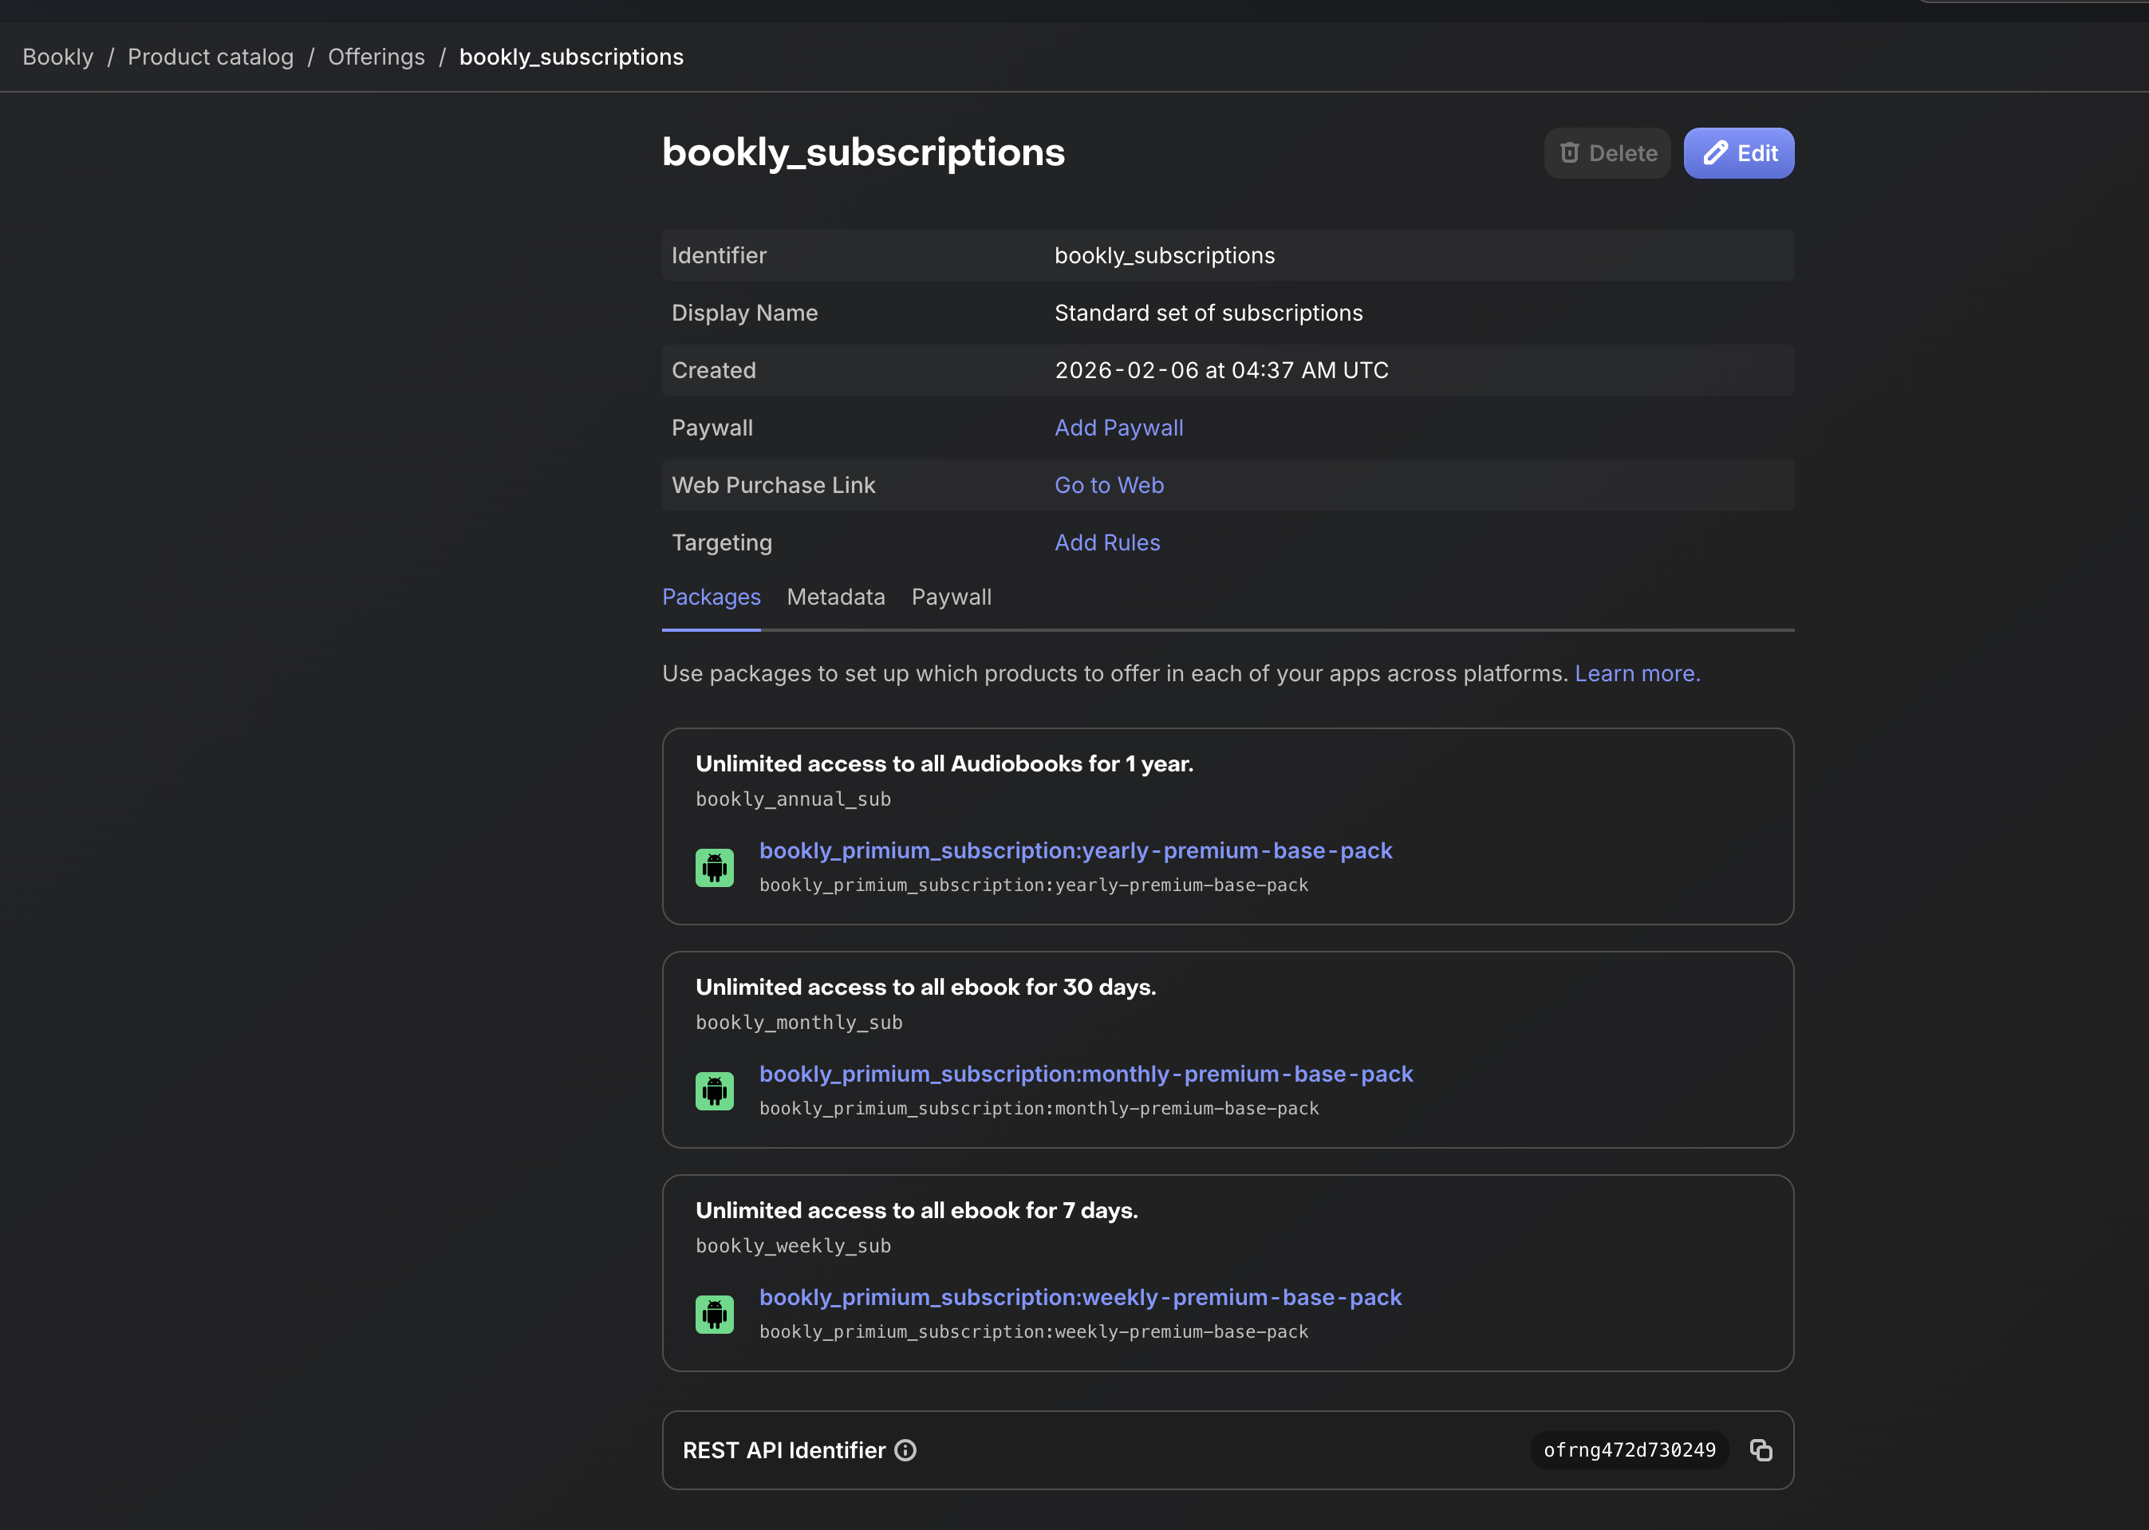Open the Go to Web link
2149x1530 pixels.
(1109, 485)
